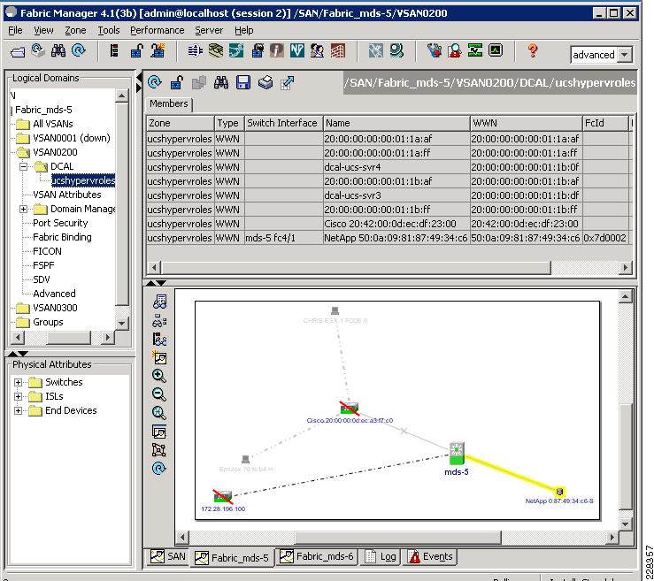Click the floppy disk save icon
This screenshot has height=581, width=654.
click(243, 82)
